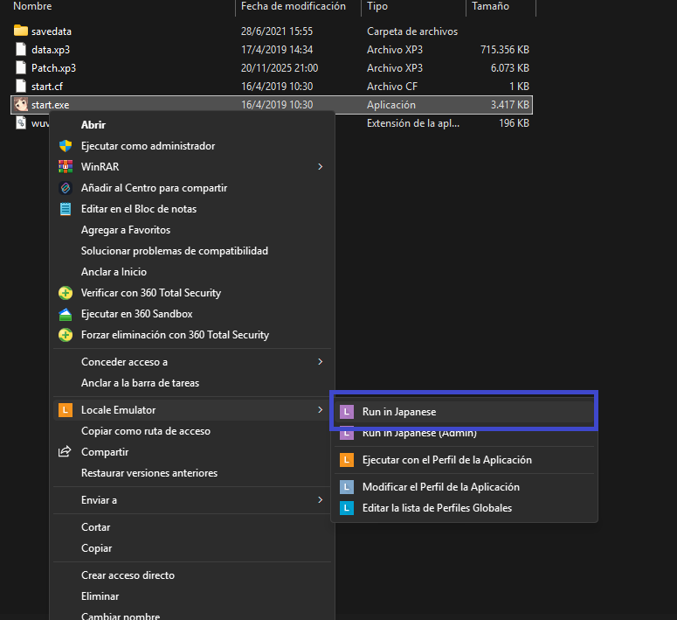Expand the Conceder acceso a submenu arrow

[x=320, y=362]
